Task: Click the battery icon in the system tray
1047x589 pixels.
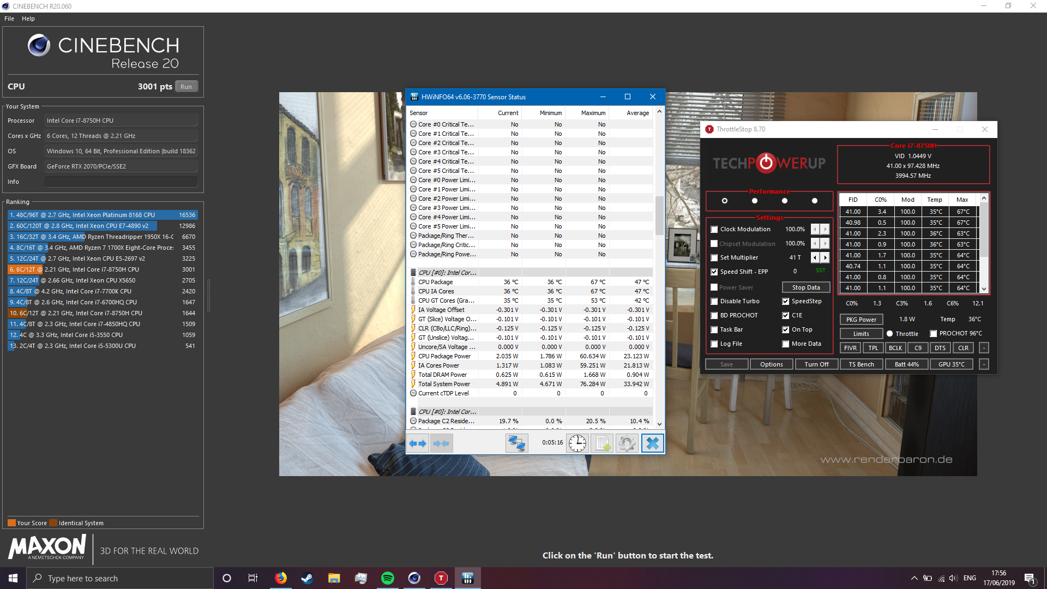Action: tap(927, 578)
